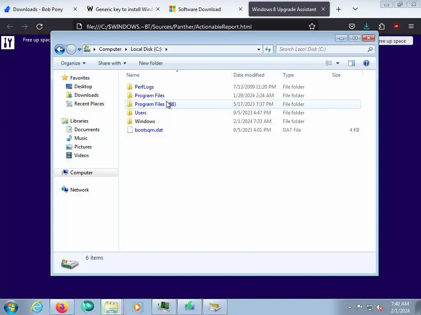Open Favorites in the navigation pane

(80, 78)
